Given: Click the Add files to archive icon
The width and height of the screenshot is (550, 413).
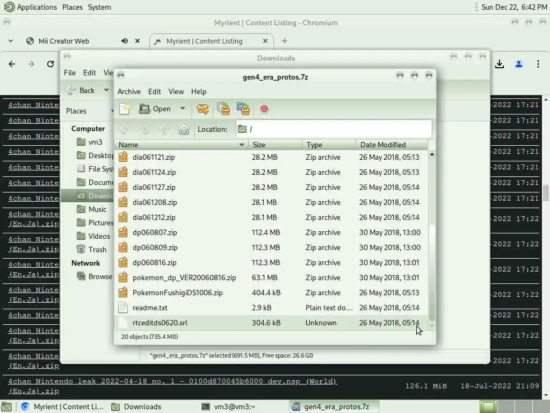Looking at the screenshot, I should coord(223,109).
